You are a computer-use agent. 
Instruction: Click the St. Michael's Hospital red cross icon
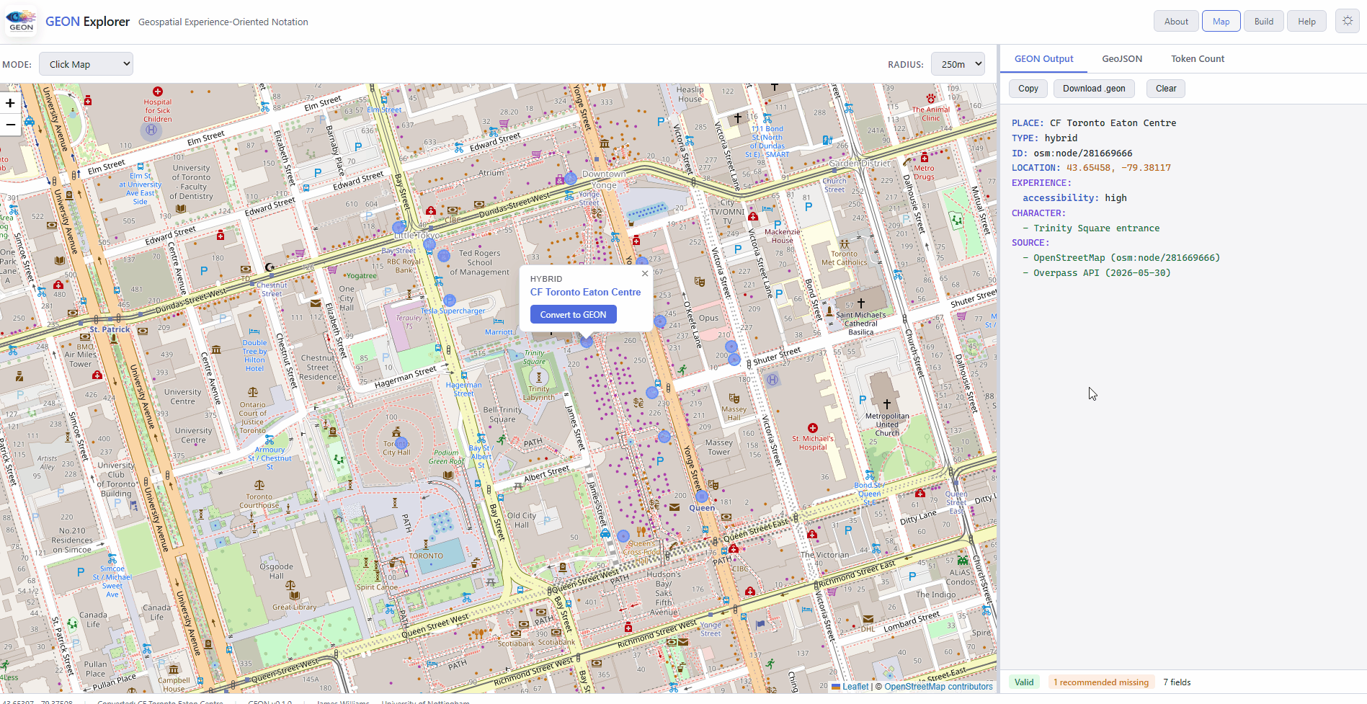coord(813,428)
